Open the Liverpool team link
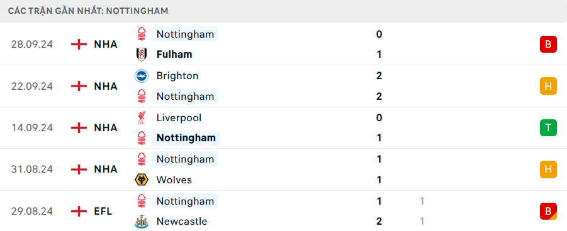567x231 pixels. 179,117
